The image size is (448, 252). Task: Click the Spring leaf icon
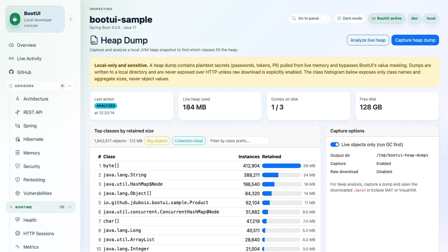[18, 126]
